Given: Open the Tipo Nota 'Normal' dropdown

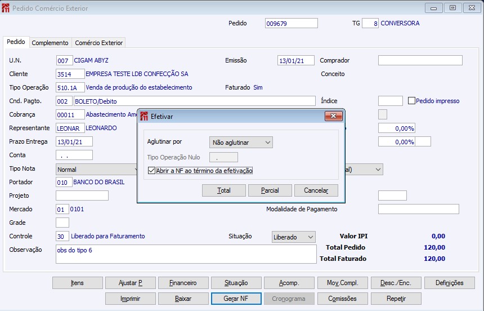Looking at the screenshot, I should coord(96,170).
